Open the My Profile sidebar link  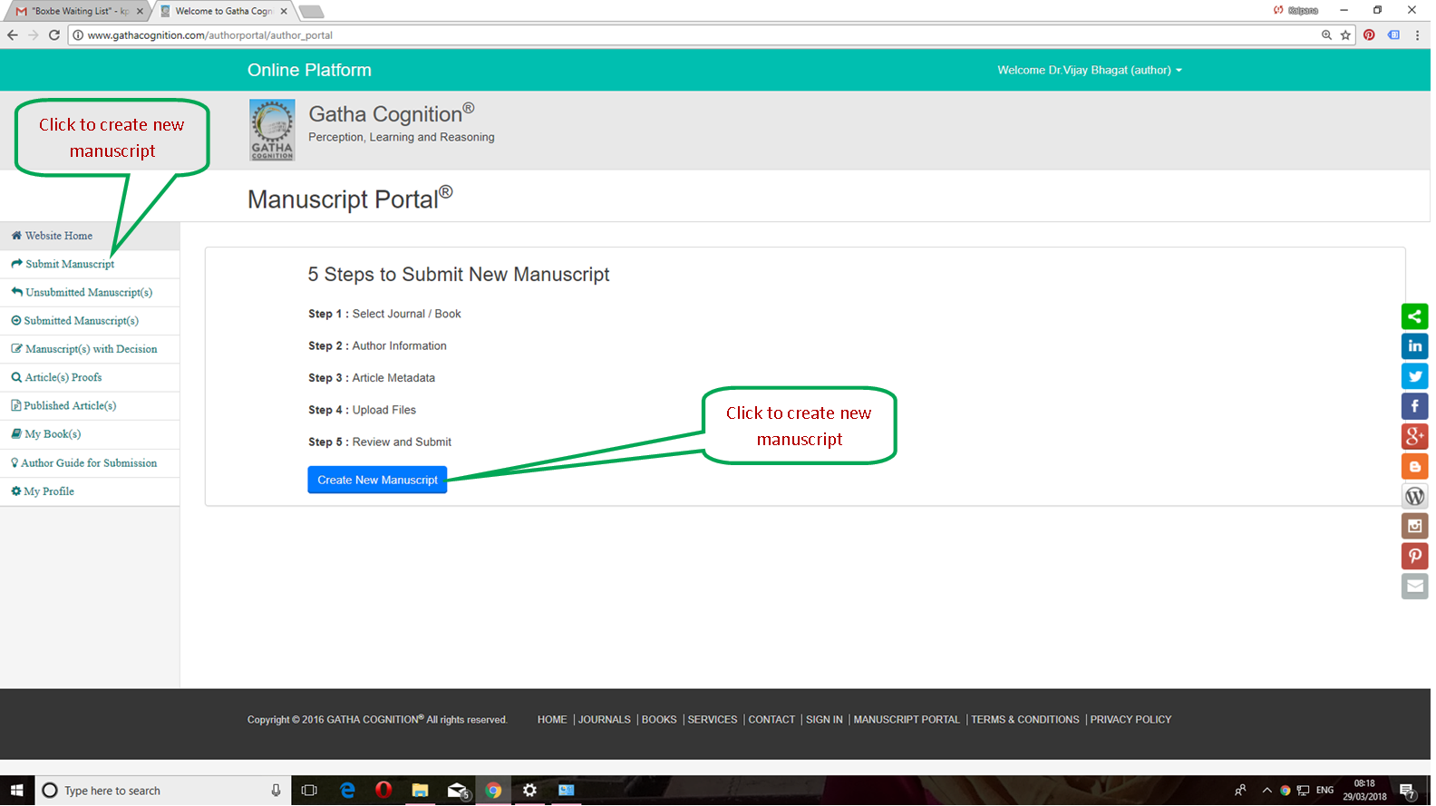[49, 491]
